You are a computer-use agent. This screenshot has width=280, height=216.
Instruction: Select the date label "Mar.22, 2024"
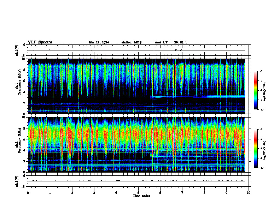point(99,42)
